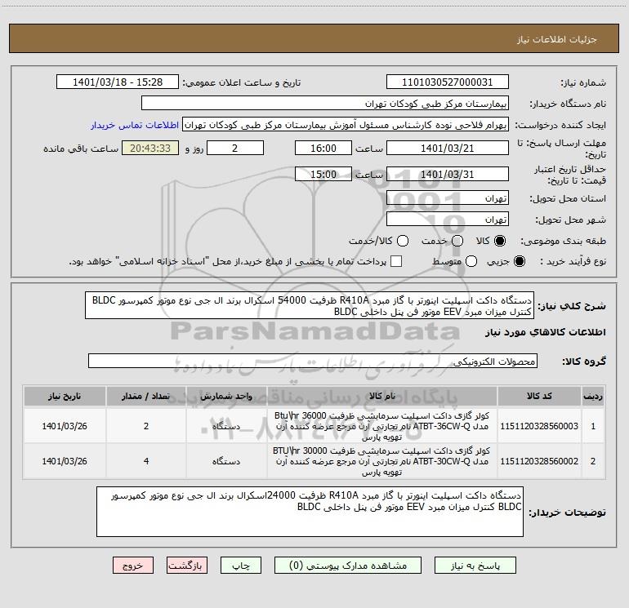The image size is (629, 608).
Task: Click the ATBT-36CW-Q product name cell
Action: (x=382, y=426)
